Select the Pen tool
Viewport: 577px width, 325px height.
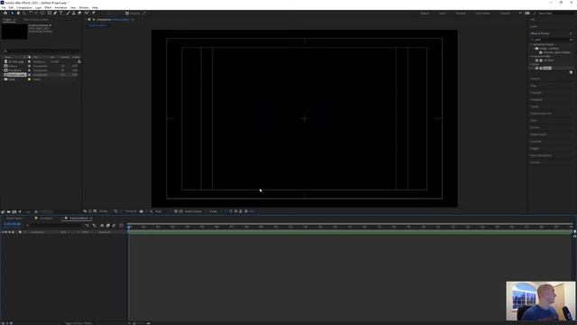pos(55,13)
